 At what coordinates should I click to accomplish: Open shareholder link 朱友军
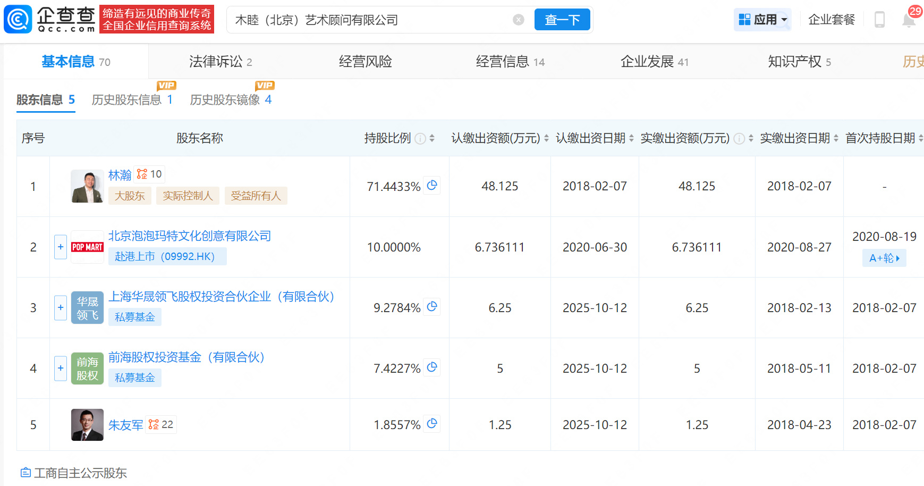click(x=125, y=425)
